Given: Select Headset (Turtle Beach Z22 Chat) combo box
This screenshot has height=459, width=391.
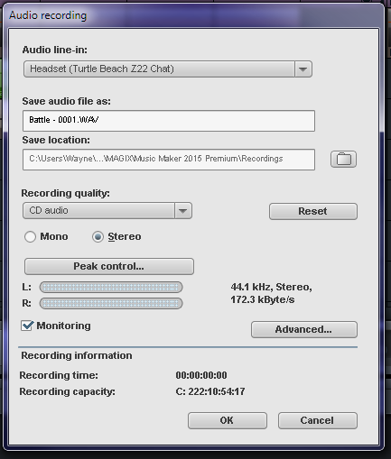Looking at the screenshot, I should coord(168,69).
